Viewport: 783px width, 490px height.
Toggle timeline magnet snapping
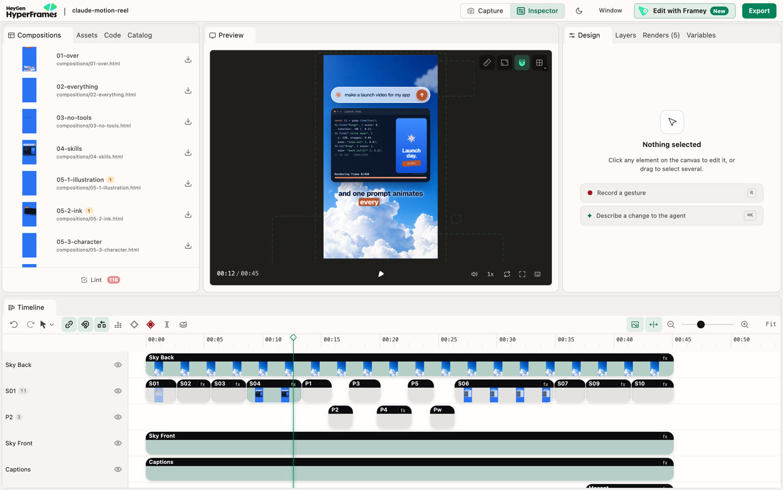pos(85,324)
